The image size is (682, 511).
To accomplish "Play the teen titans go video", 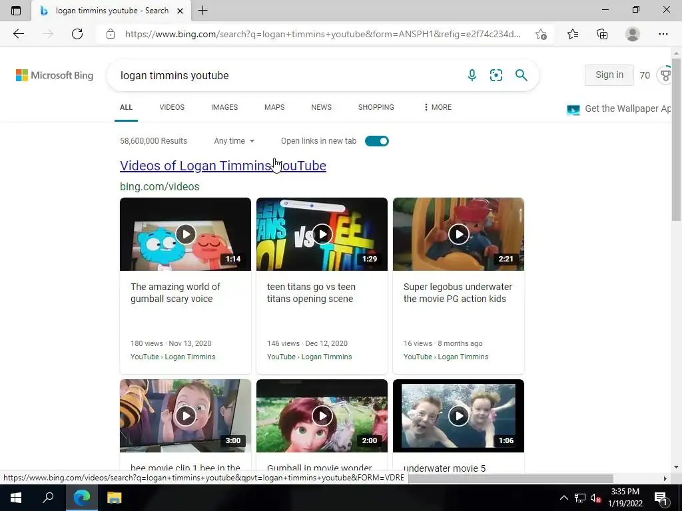I will [x=322, y=234].
